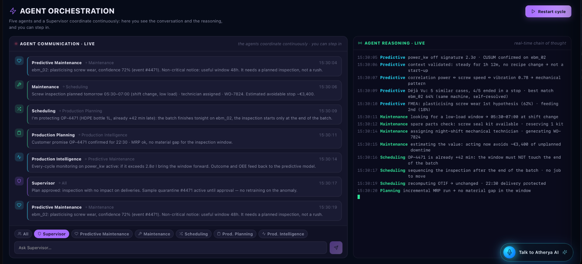
Task: Click the lightning bolt icon beside Agent Orchestration
Action: pyautogui.click(x=13, y=11)
